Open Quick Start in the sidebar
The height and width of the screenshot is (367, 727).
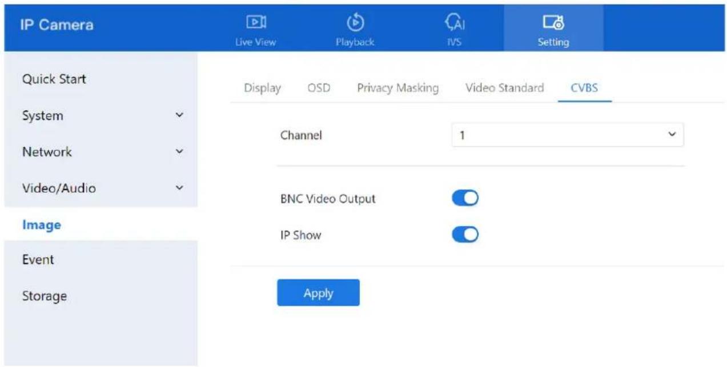(54, 79)
